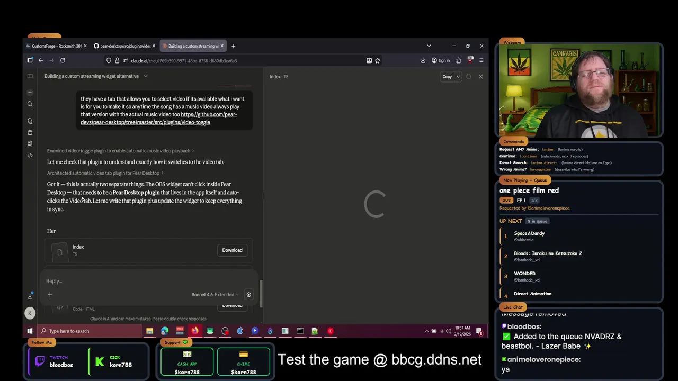Open the Artifacts icon in Claude sidebar
678x381 pixels.
tap(30, 144)
